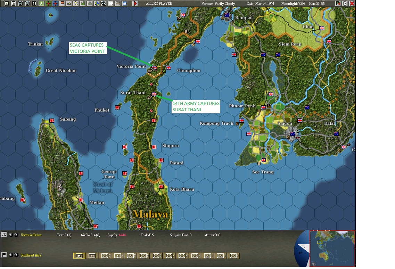Click the 'Fuel: 415' value

click(147, 235)
